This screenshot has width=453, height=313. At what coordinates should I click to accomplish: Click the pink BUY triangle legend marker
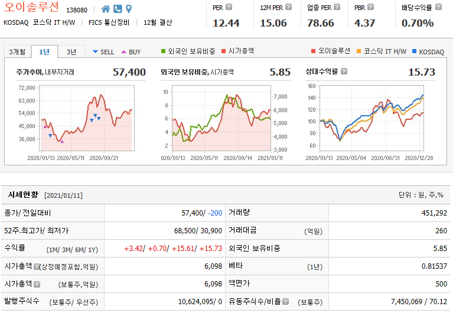point(123,52)
